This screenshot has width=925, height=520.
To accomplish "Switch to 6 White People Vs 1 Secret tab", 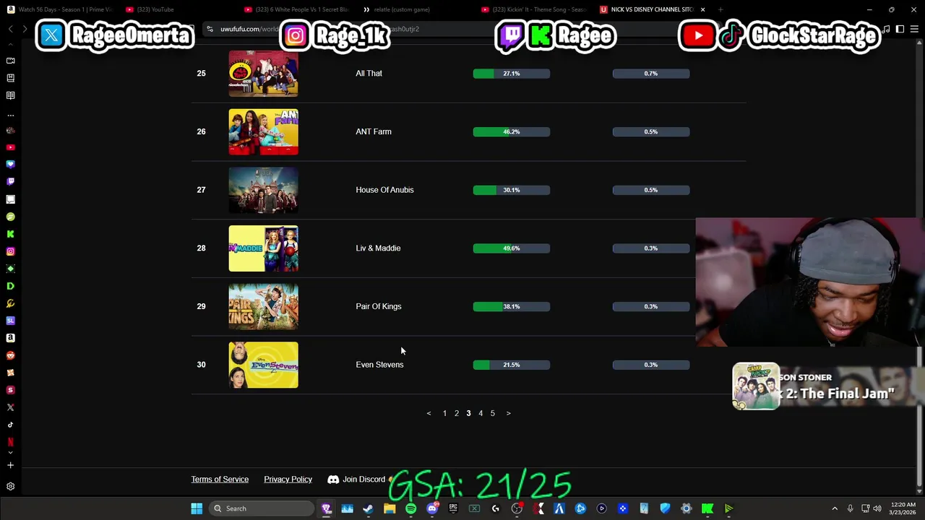I will click(296, 9).
